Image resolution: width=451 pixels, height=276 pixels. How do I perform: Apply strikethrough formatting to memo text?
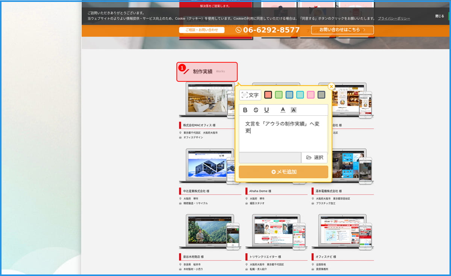coord(256,110)
